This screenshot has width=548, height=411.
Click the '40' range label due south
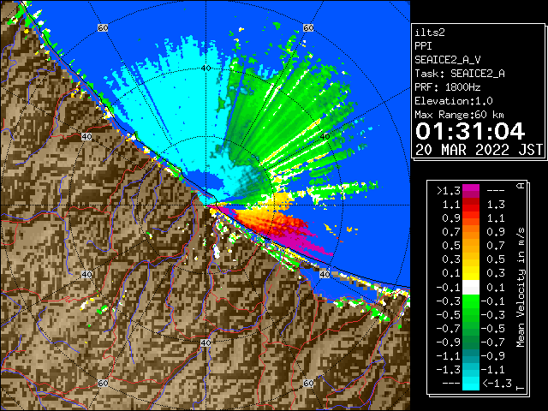tap(205, 342)
